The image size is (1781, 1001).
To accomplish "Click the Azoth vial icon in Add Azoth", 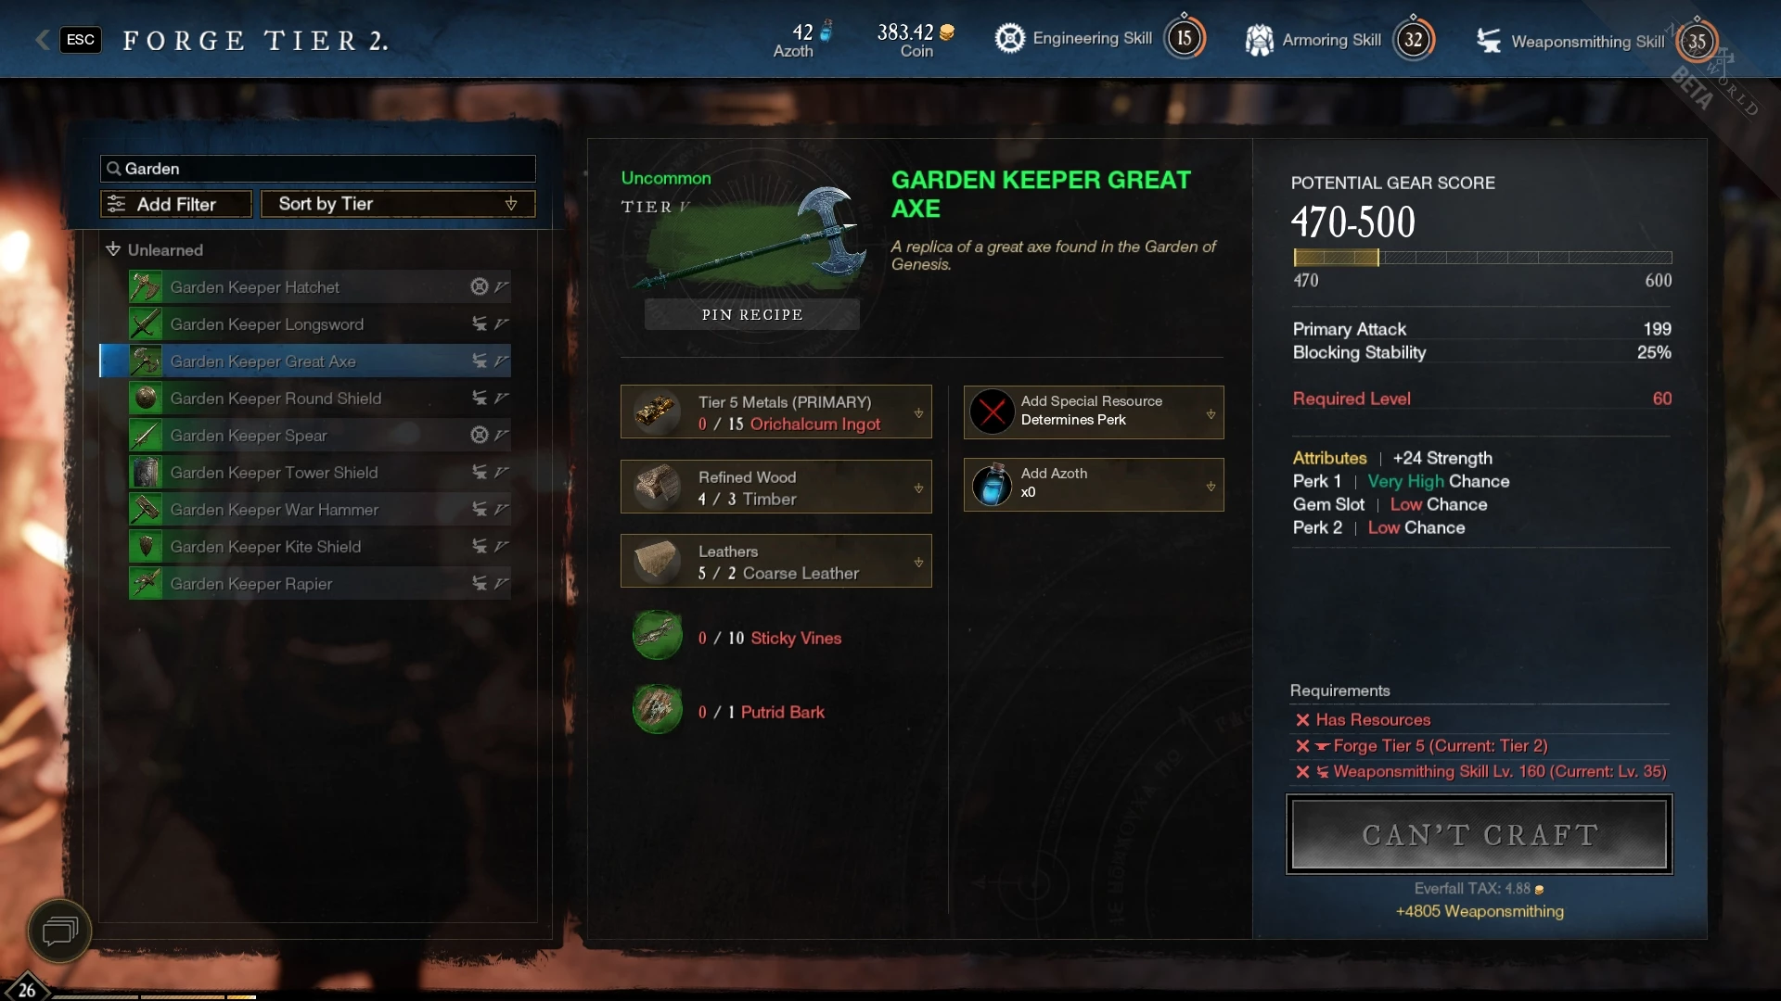I will [x=992, y=485].
